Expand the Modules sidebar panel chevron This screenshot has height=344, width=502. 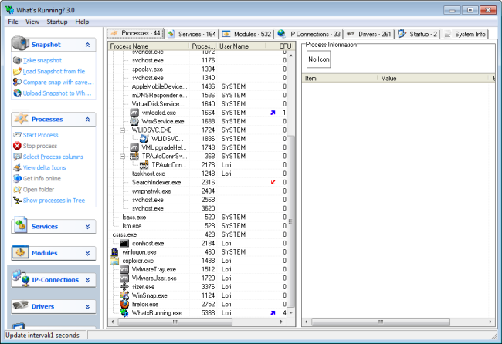[87, 254]
